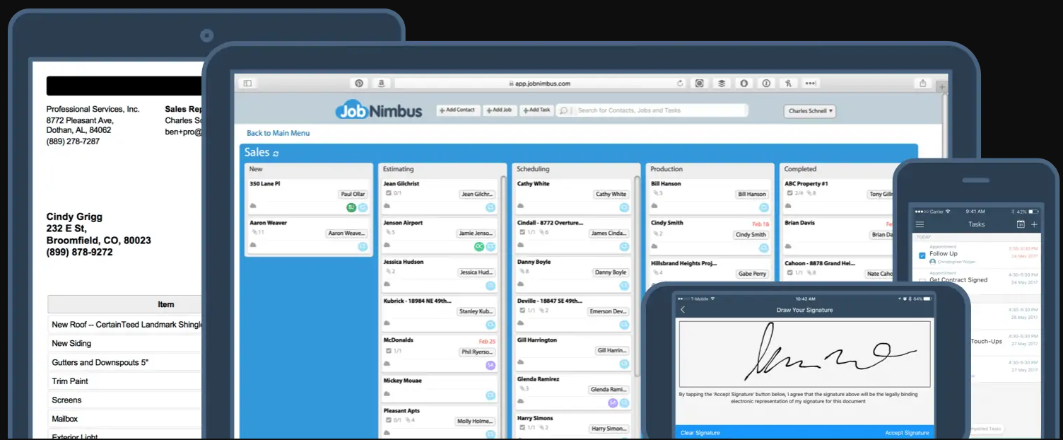Open the Gill Harrington job card
The image size is (1063, 440).
[x=572, y=352]
